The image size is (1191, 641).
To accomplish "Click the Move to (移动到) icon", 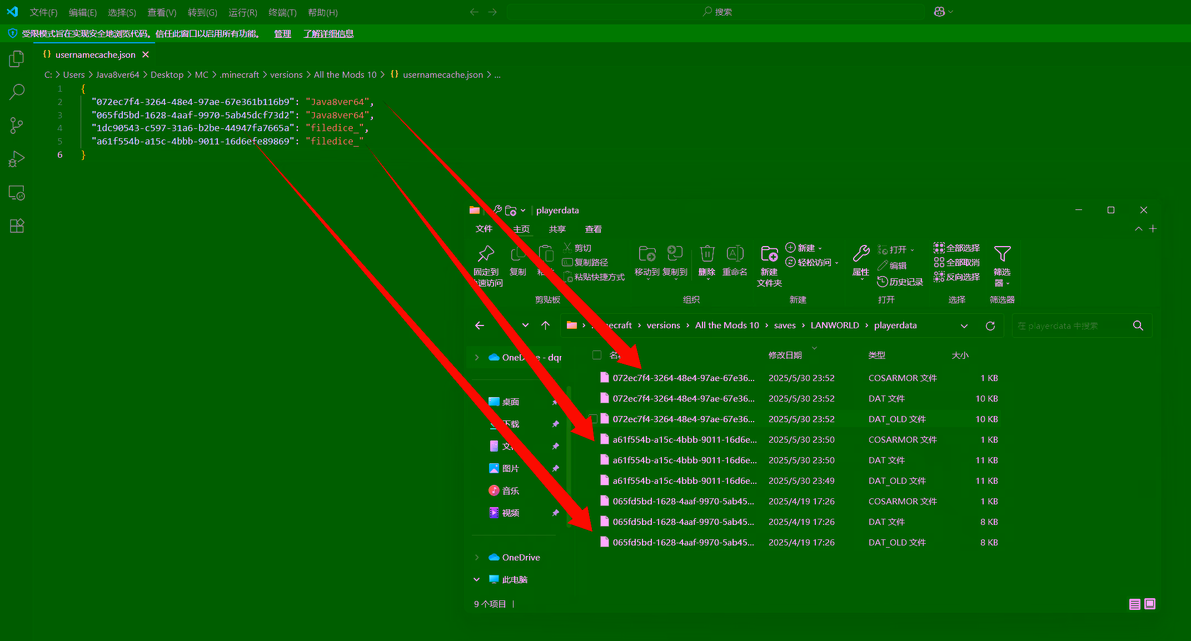I will [x=647, y=254].
